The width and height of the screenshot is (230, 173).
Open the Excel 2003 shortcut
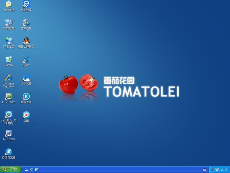click(x=8, y=96)
